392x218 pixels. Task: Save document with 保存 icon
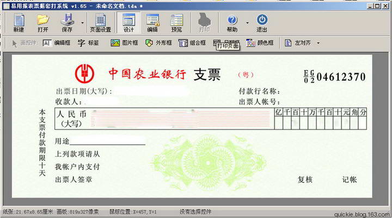(x=67, y=23)
